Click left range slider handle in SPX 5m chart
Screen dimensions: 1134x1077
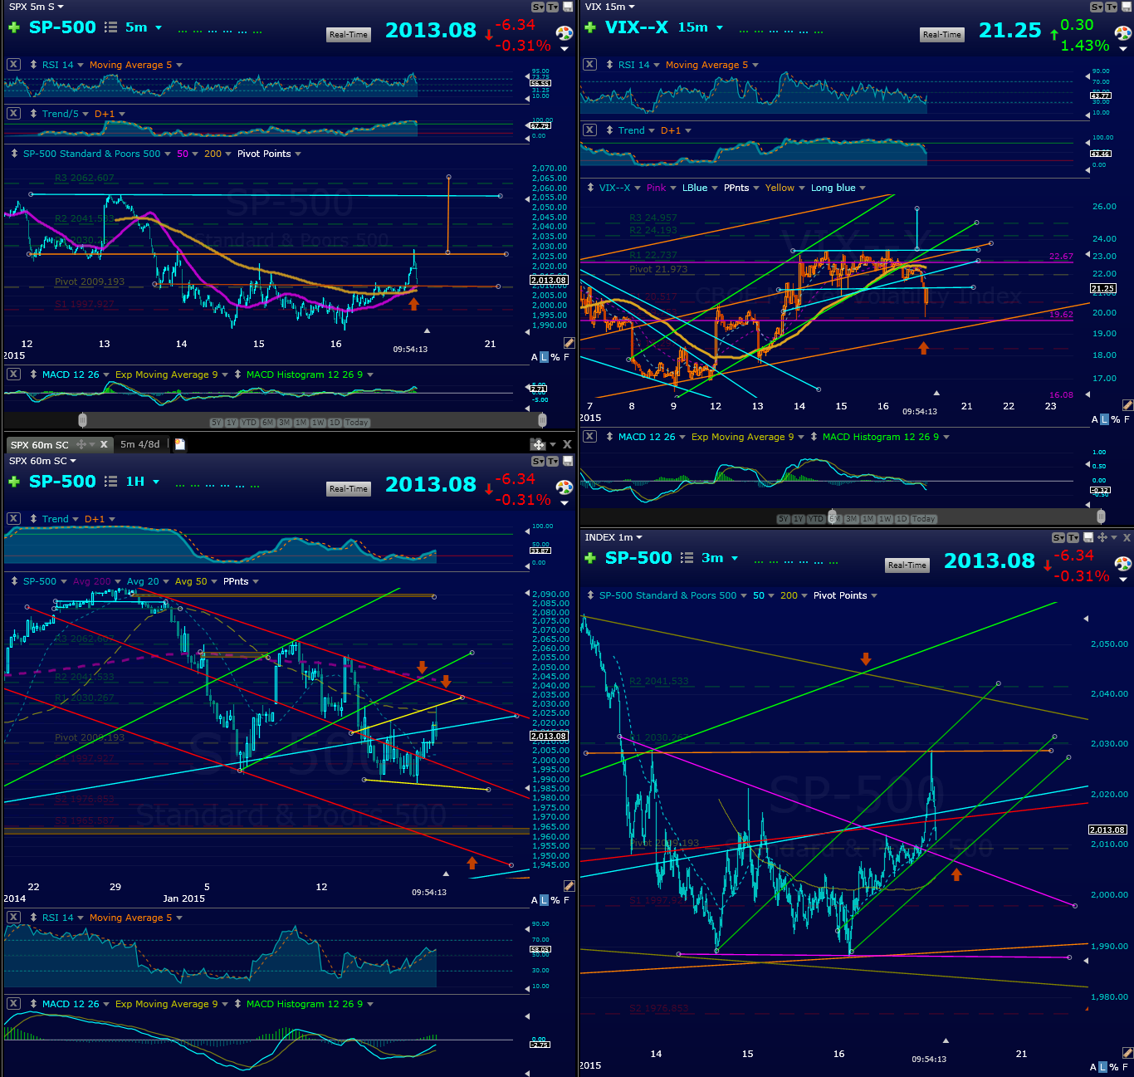82,420
